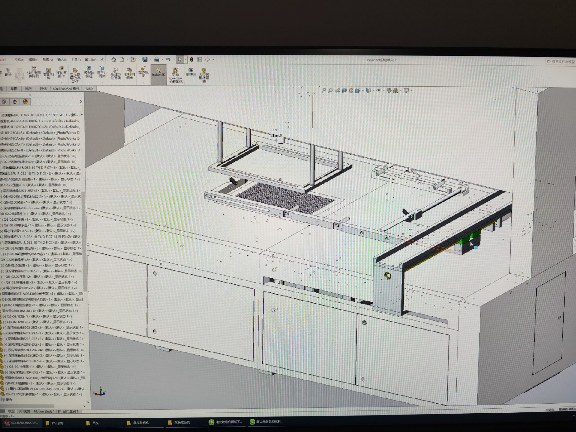The height and width of the screenshot is (432, 576).
Task: Open file properties list icon
Action: click(199, 59)
